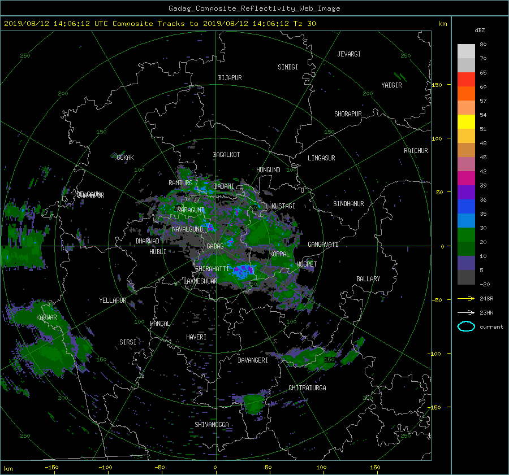Click the NAVALGUND label
Screen dimensions: 509x475
[187, 229]
